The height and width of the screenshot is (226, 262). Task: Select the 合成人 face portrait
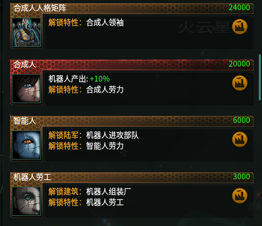26,89
